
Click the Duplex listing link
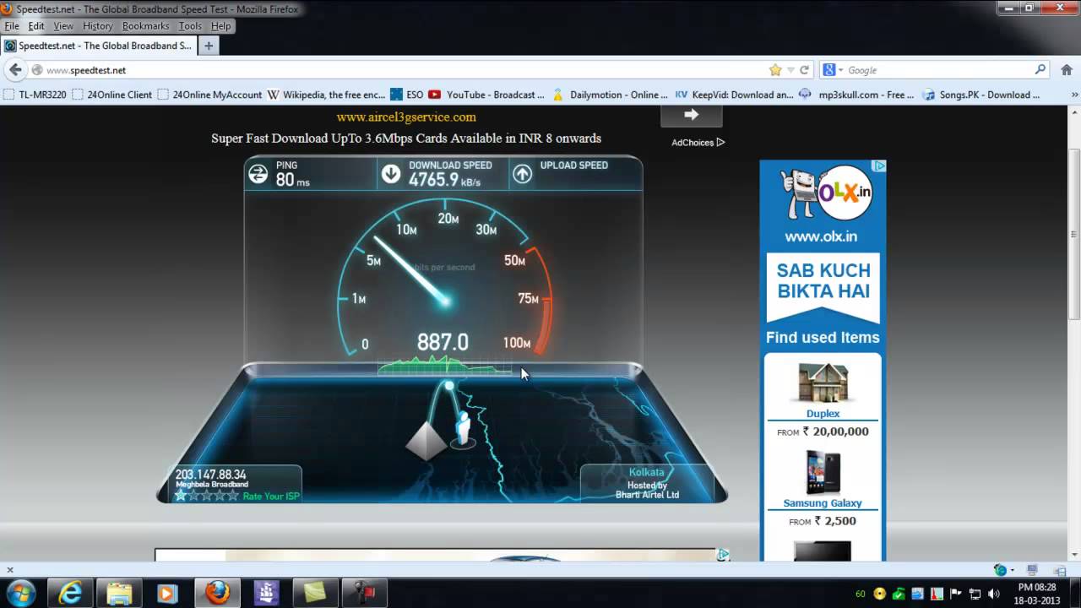point(823,414)
